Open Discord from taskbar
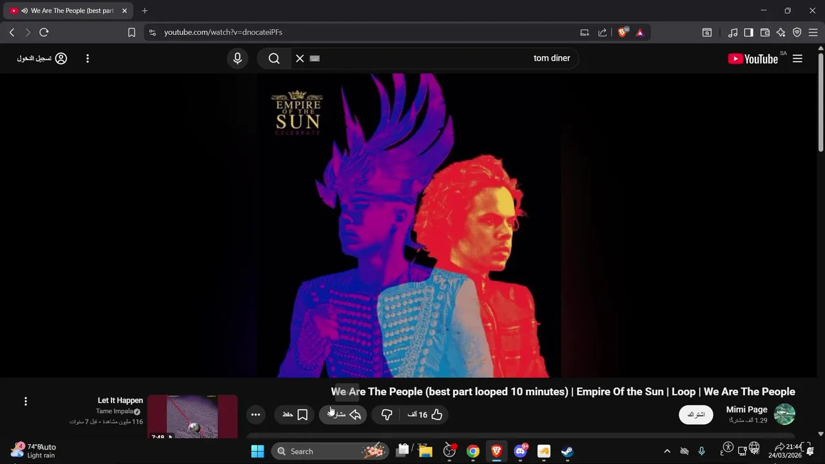This screenshot has width=825, height=464. click(x=520, y=451)
